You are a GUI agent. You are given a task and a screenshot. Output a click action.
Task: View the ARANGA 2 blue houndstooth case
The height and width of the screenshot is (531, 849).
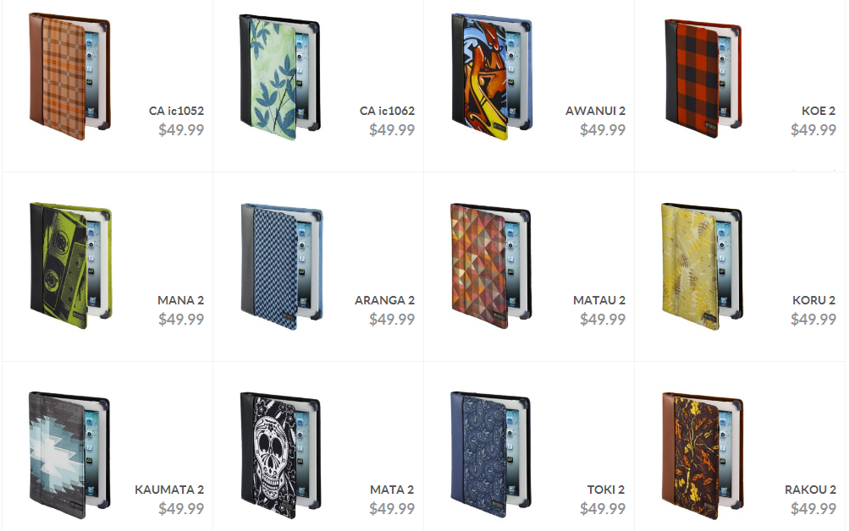point(282,266)
